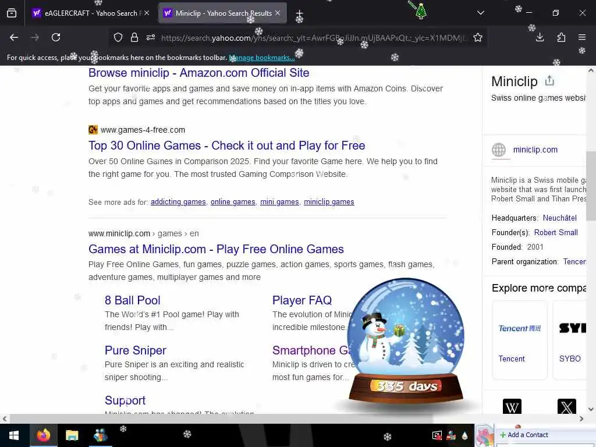Share the Miniclip knowledge panel
This screenshot has width=596, height=447.
(549, 80)
